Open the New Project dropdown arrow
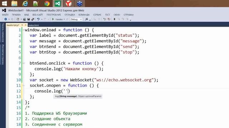Viewport: 229px width, 128px height. pos(21,19)
